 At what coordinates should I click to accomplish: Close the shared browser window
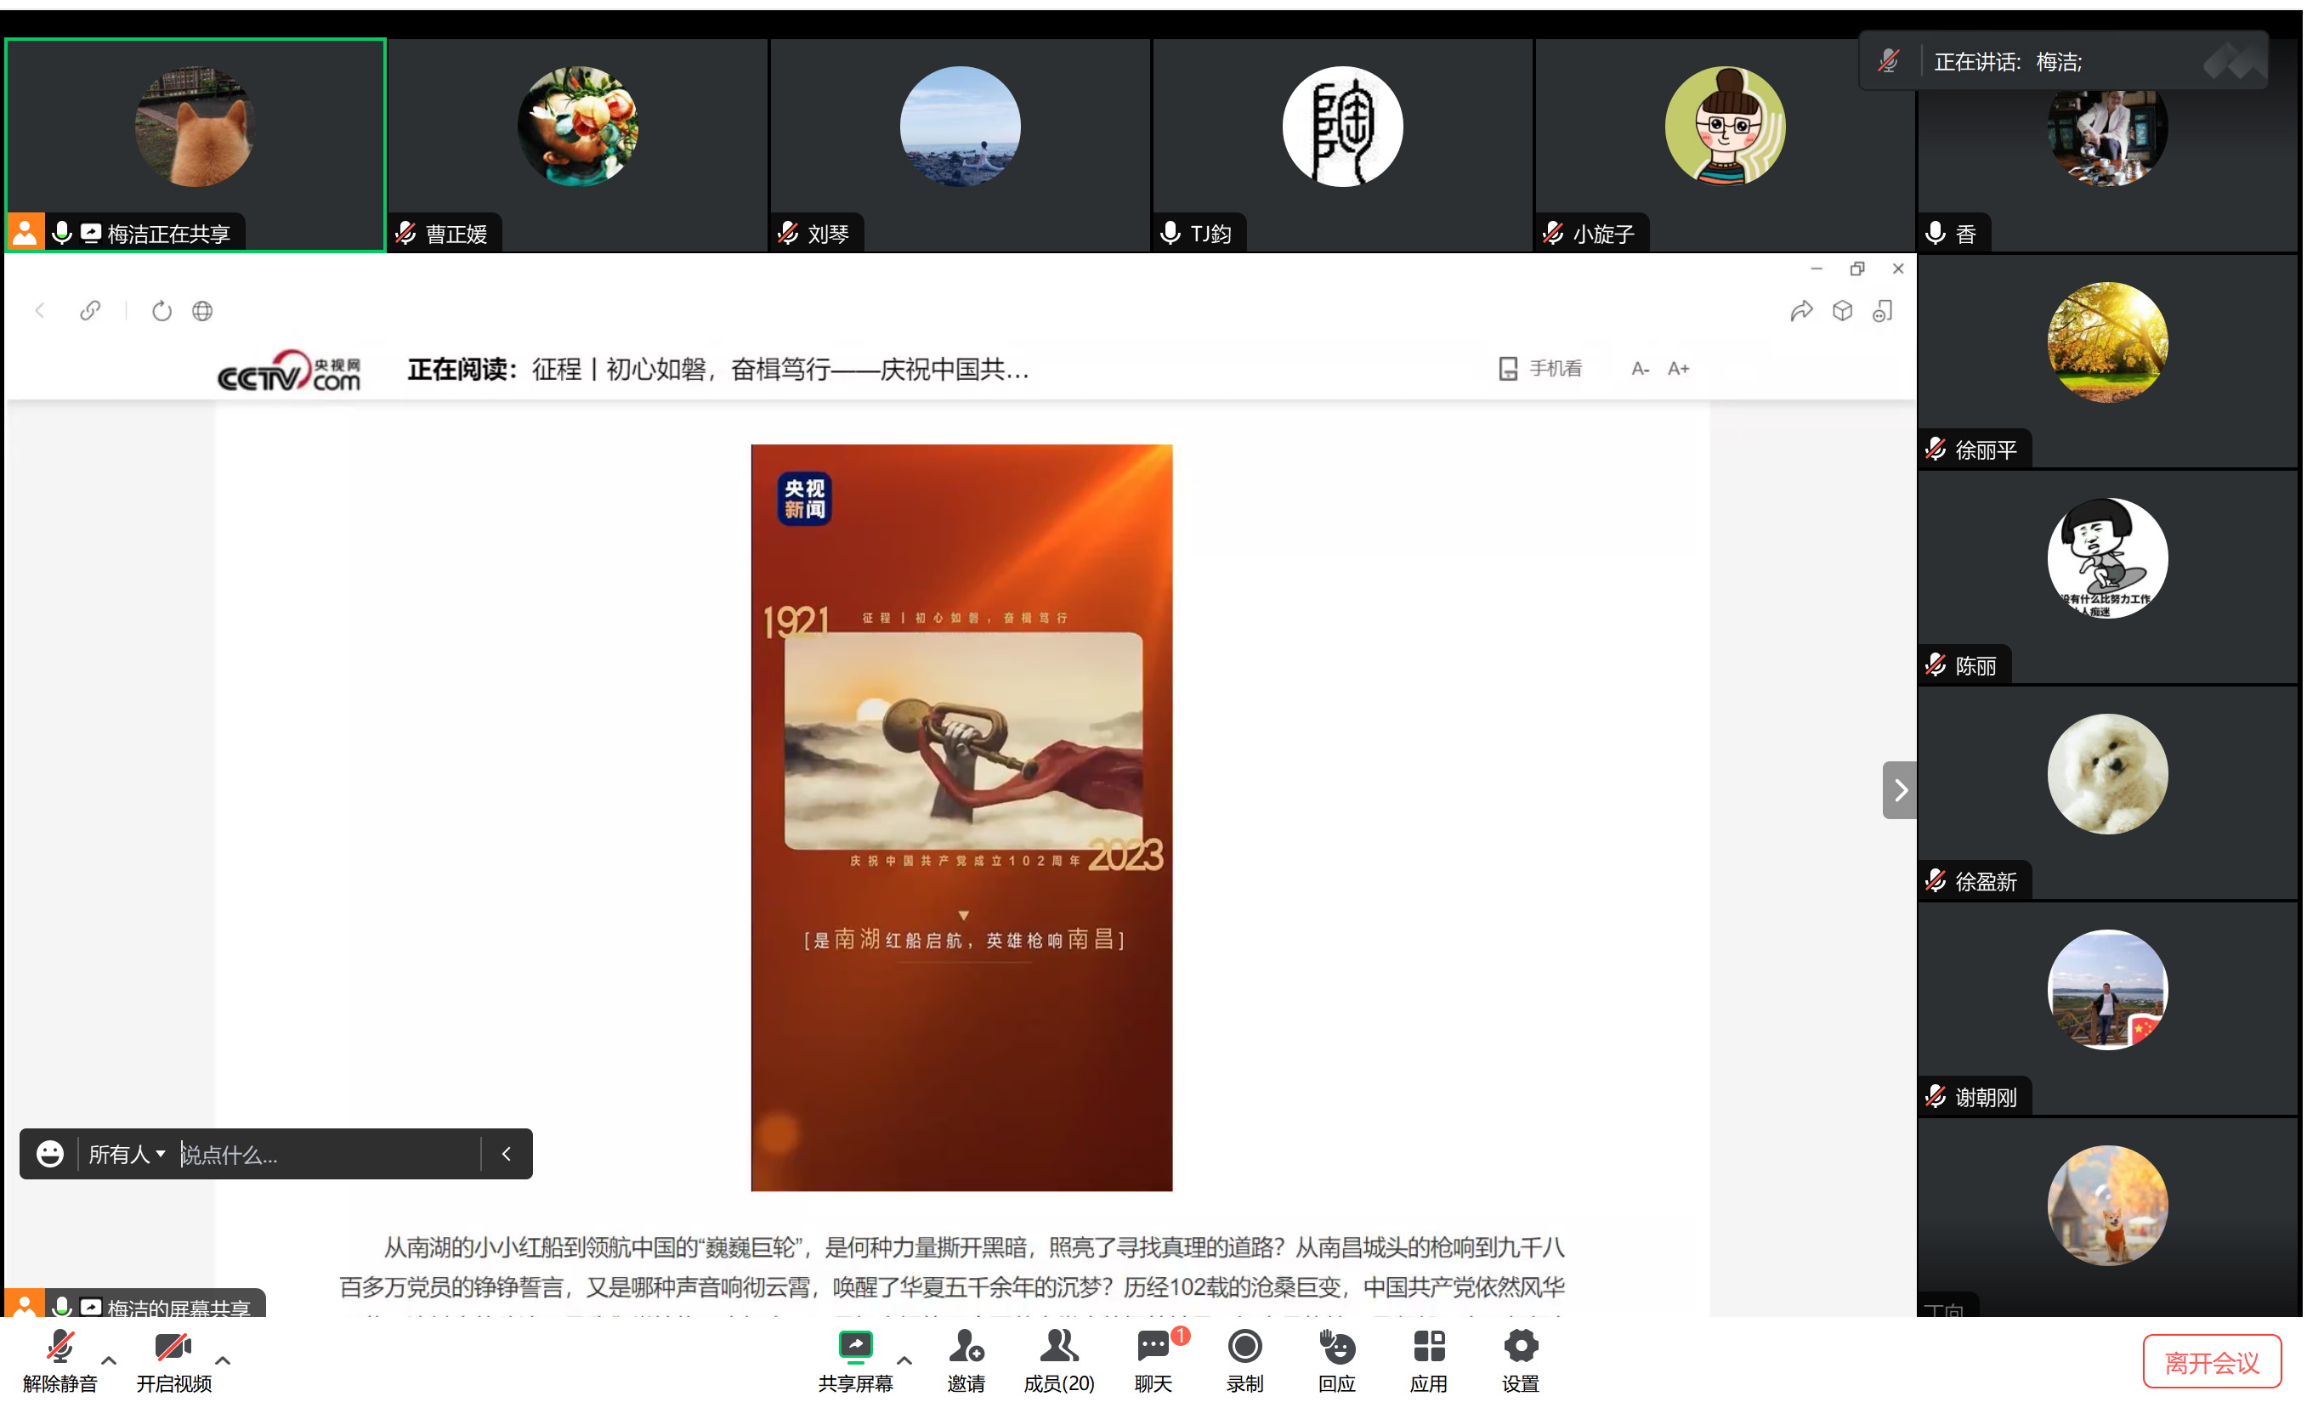tap(1898, 269)
